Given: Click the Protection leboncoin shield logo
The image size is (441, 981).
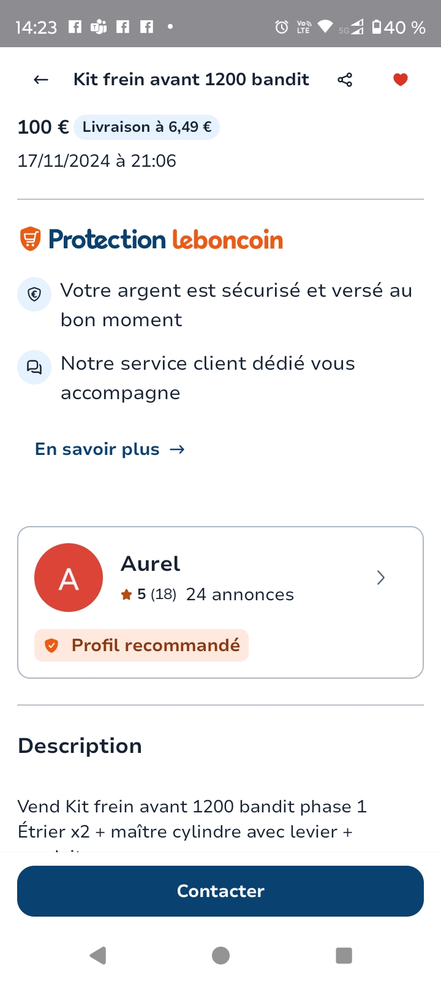Looking at the screenshot, I should click(x=31, y=239).
